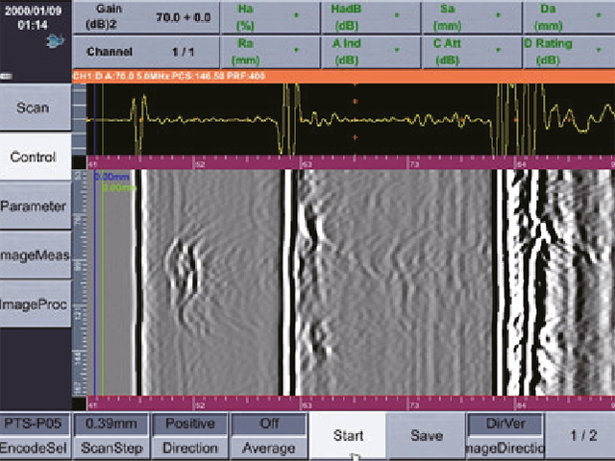
Task: Click the Save button
Action: (427, 435)
